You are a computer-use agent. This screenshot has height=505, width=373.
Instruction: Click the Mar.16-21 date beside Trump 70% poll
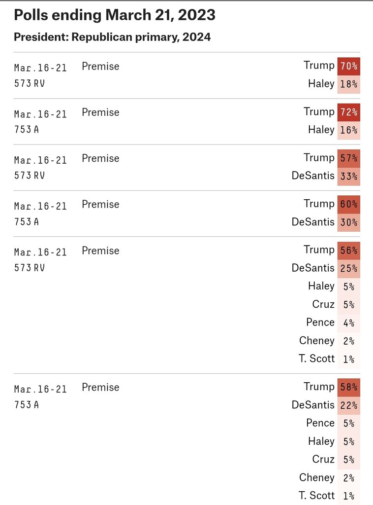40,68
